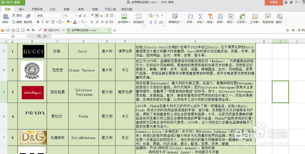Click the open folder icon in quick access

pyautogui.click(x=3, y=30)
